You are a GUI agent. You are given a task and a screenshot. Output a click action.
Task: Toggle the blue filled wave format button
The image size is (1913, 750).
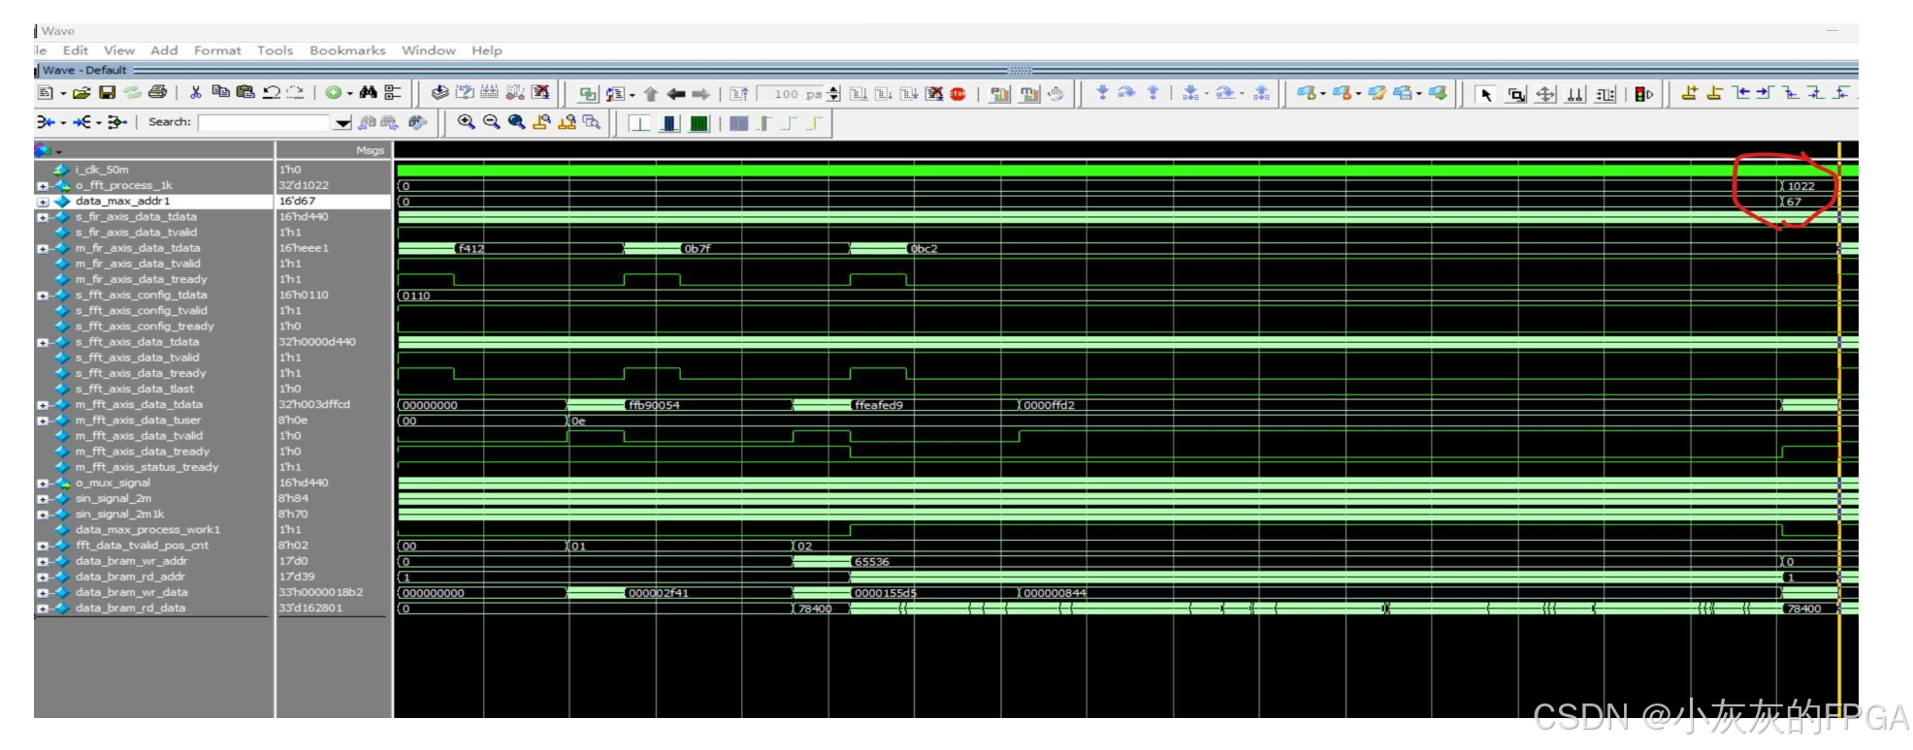tap(669, 123)
